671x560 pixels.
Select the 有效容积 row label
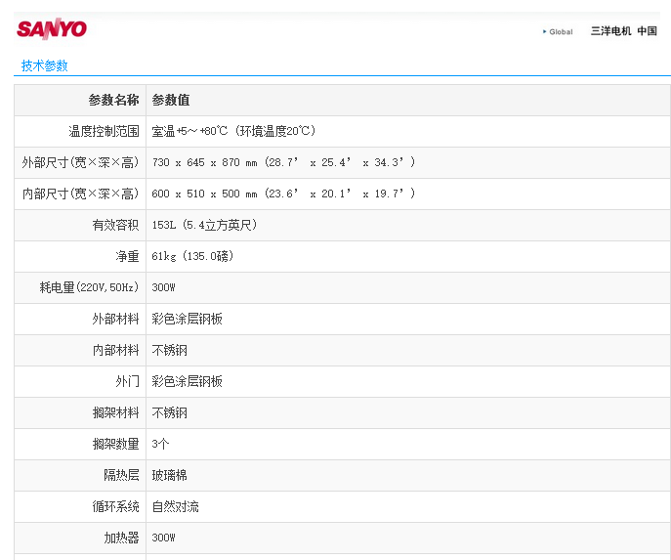click(x=115, y=225)
